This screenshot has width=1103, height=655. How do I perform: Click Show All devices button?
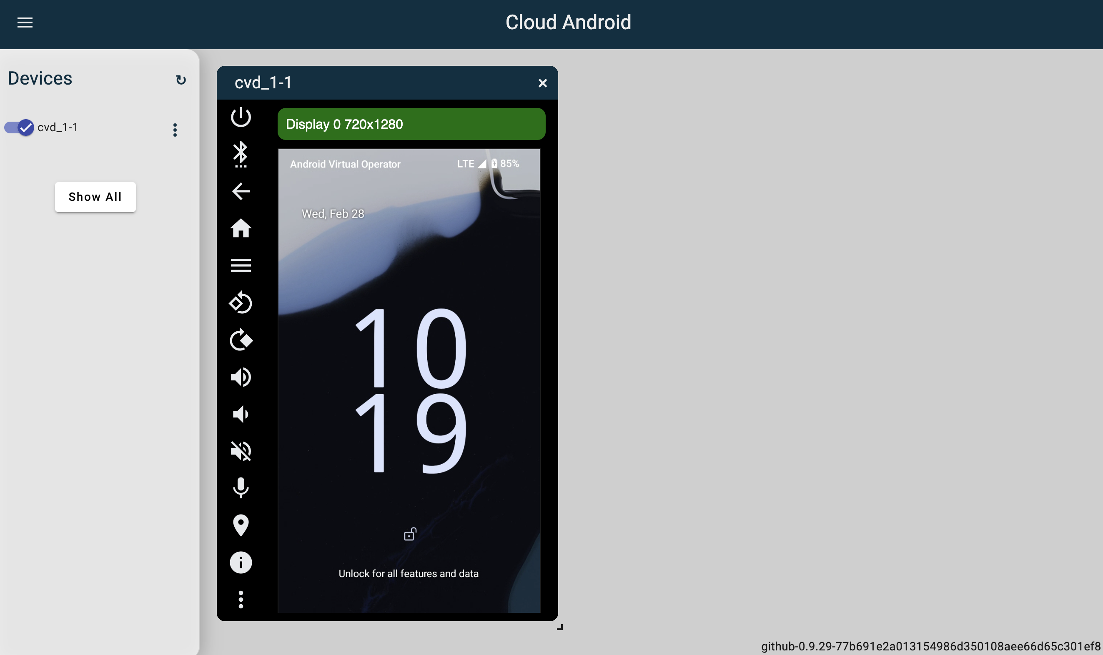pos(95,197)
